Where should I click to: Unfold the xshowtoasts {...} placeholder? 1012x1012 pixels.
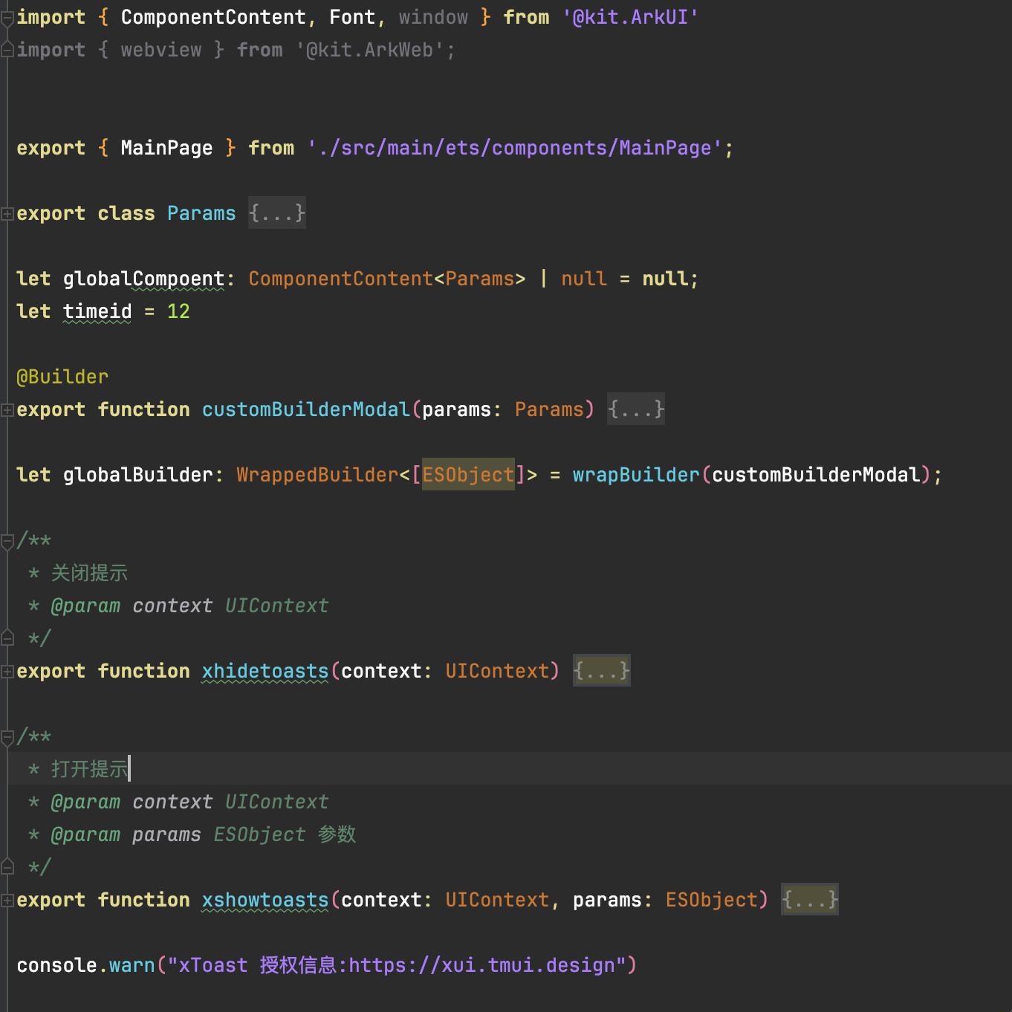pos(809,900)
